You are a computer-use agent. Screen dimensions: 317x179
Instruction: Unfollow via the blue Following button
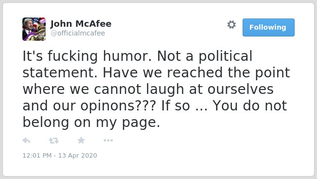point(268,28)
